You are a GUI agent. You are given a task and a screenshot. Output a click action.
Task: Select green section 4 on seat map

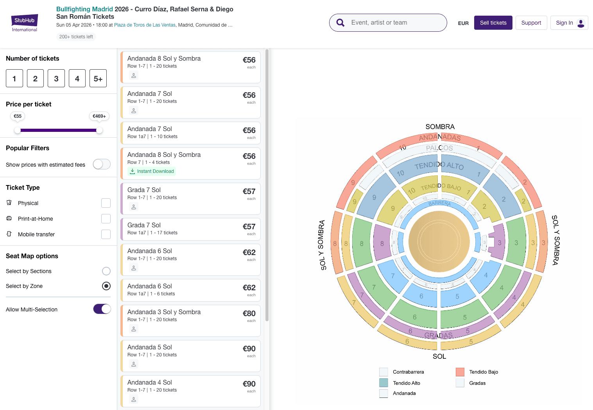(x=502, y=288)
